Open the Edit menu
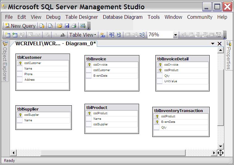 point(22,17)
